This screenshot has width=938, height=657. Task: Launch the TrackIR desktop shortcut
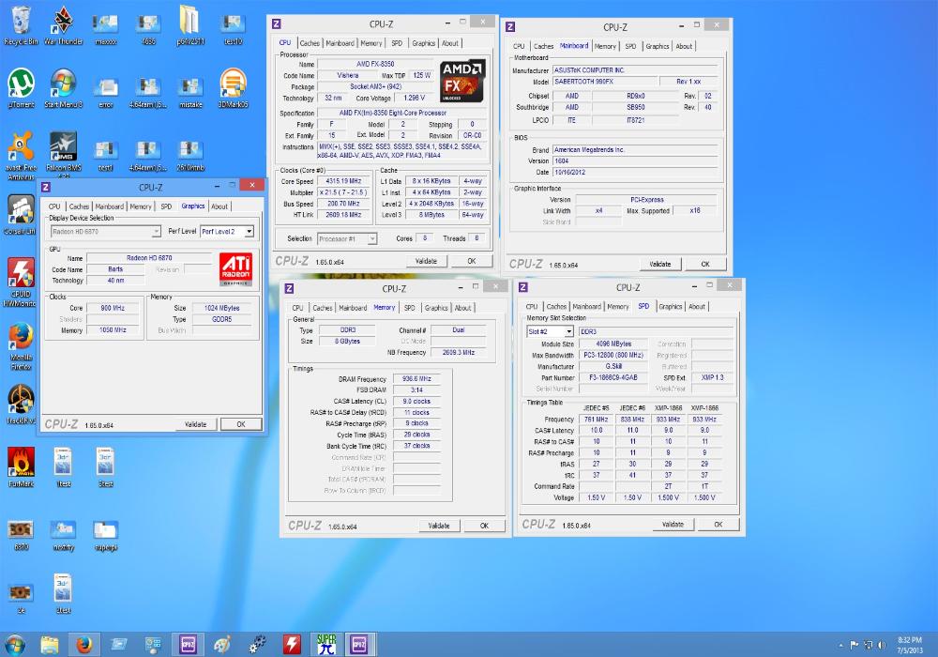pyautogui.click(x=21, y=405)
